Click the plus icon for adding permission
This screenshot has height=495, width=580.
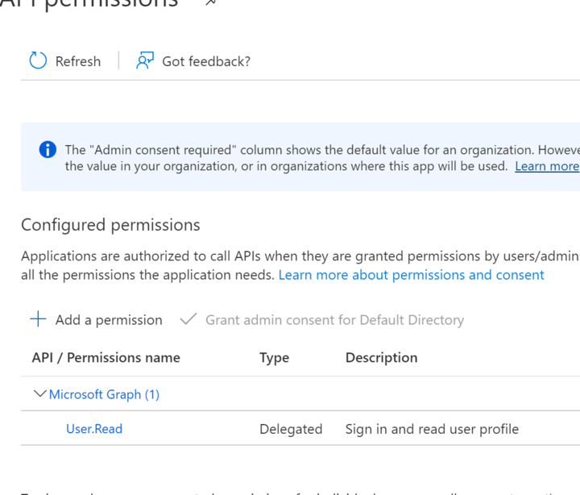(x=38, y=319)
